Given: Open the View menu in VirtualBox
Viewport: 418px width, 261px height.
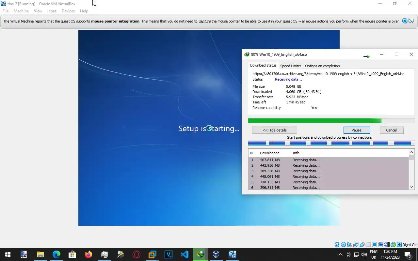Looking at the screenshot, I should click(38, 11).
